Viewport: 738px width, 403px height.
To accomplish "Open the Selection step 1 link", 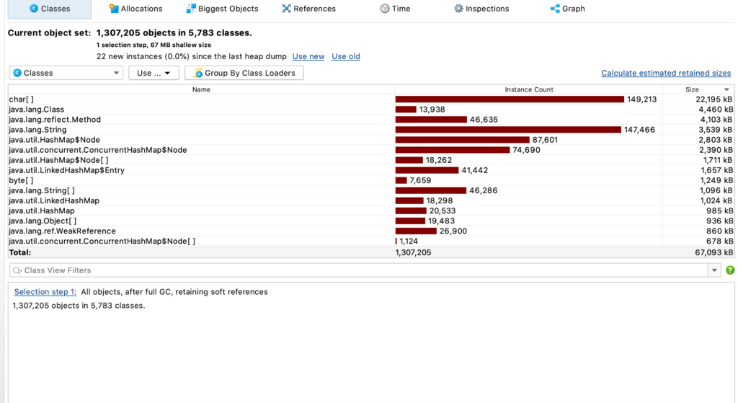I will 45,292.
